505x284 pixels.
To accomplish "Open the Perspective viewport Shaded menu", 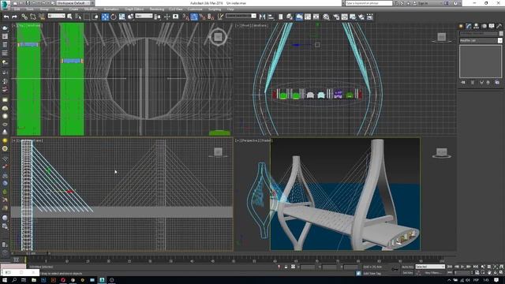I will 266,140.
